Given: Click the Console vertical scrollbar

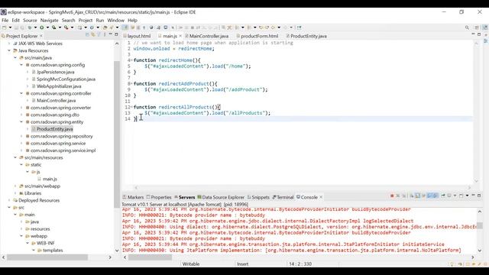Looking at the screenshot, I should [x=480, y=226].
